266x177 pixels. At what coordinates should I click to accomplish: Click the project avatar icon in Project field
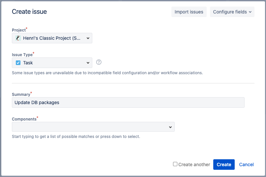(x=18, y=38)
